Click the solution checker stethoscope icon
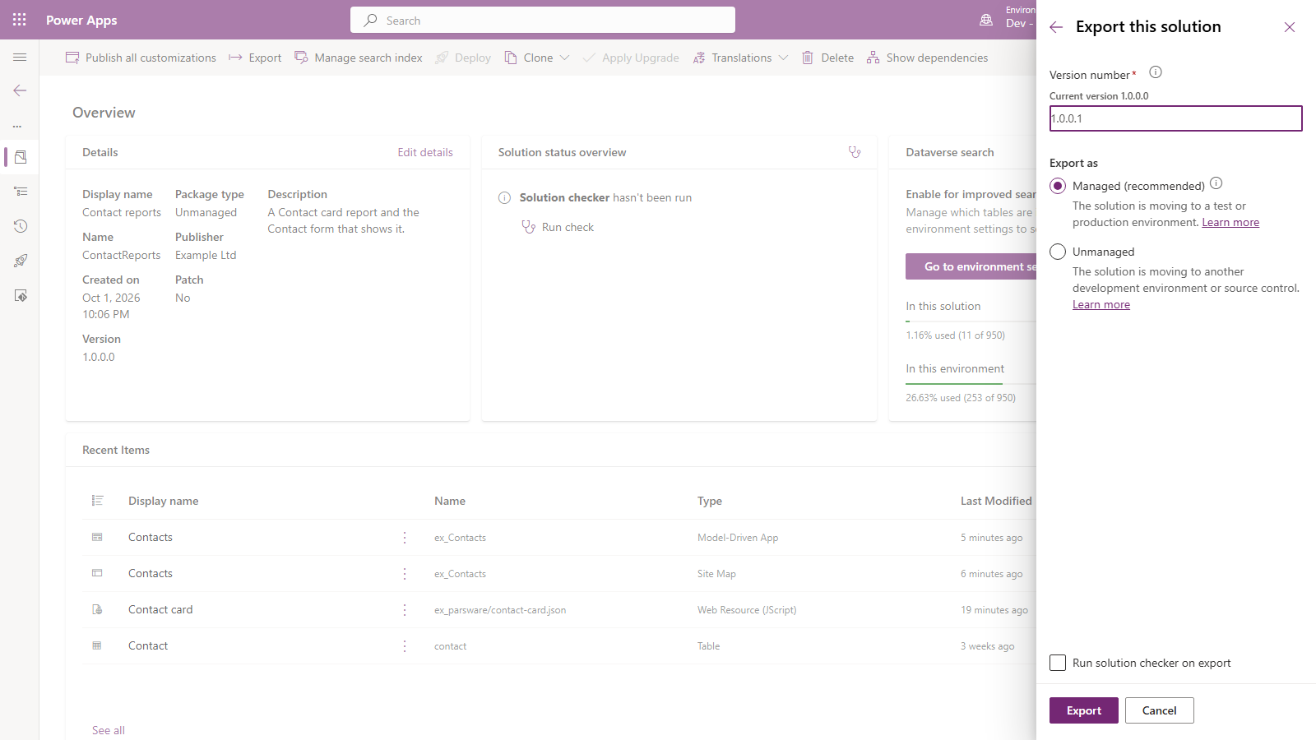This screenshot has width=1316, height=740. (x=855, y=152)
